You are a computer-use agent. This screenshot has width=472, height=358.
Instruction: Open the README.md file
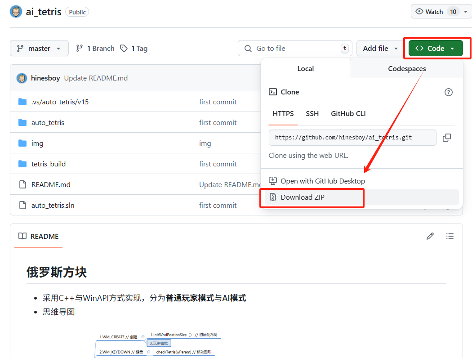point(51,184)
